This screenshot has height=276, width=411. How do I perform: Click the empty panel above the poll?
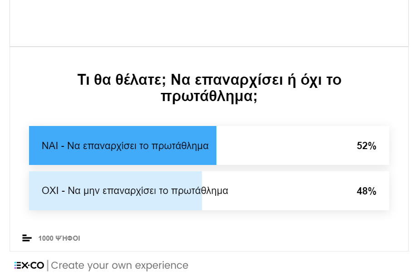click(x=209, y=23)
